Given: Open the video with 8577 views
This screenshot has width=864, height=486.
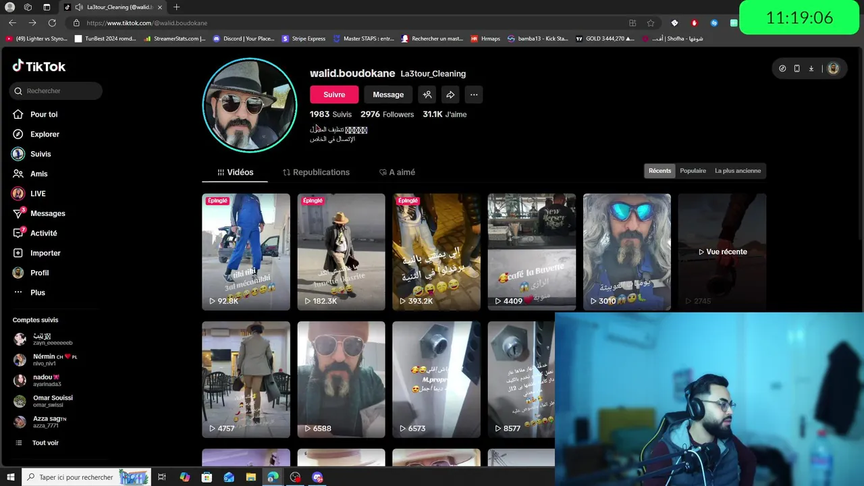Looking at the screenshot, I should coord(521,379).
